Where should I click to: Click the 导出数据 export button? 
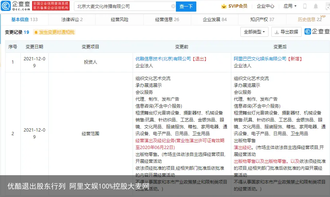[286, 32]
